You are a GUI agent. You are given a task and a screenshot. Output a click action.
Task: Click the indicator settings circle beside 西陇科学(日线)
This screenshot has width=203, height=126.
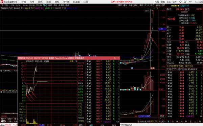(15, 8)
